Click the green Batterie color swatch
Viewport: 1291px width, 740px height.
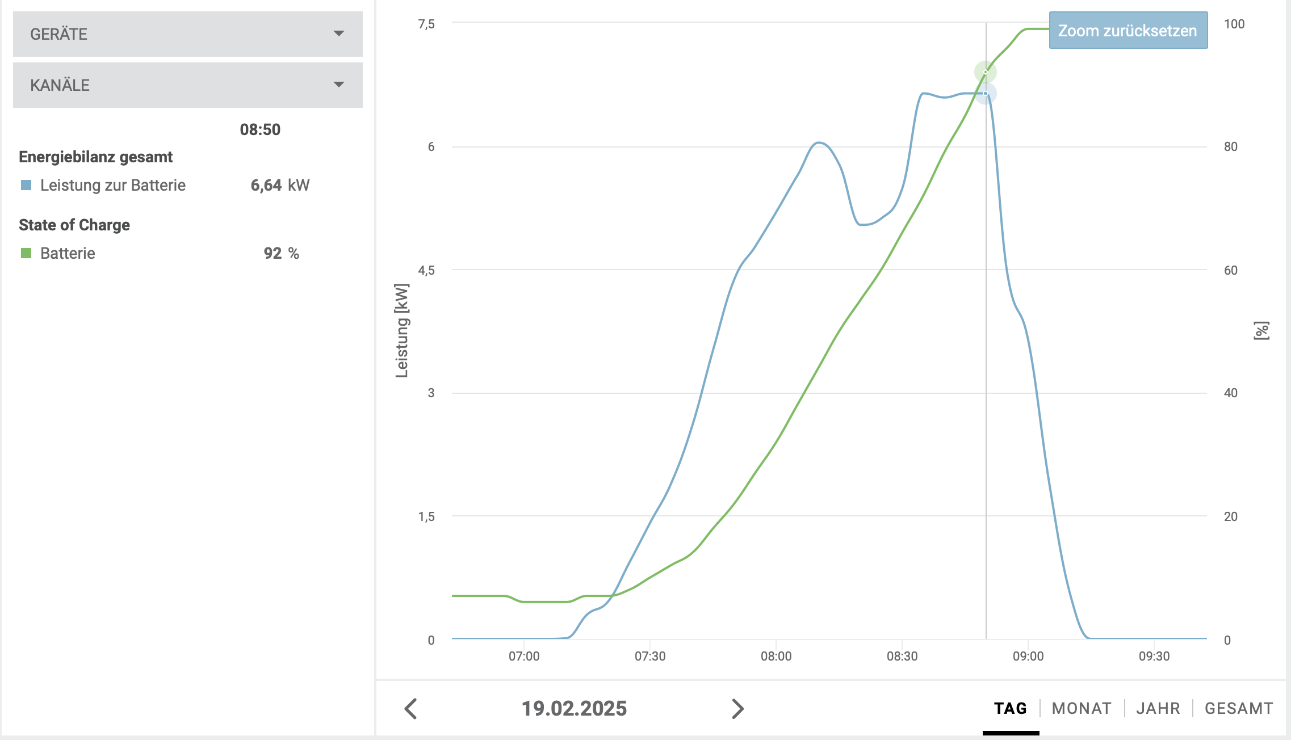click(26, 253)
